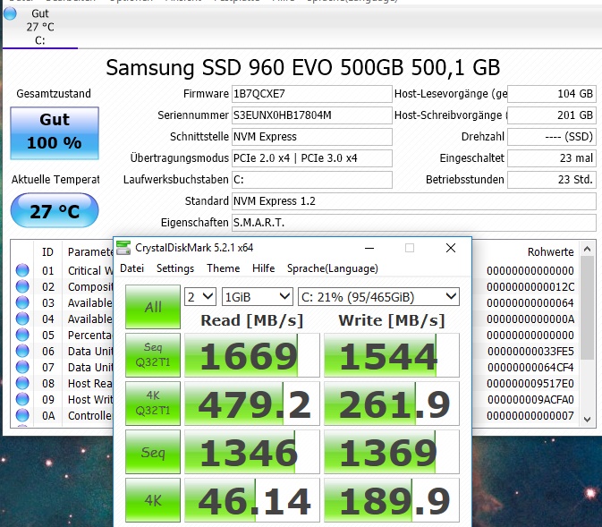This screenshot has height=527, width=602.
Task: Click the 27 °C temperature indicator button
Action: click(55, 210)
